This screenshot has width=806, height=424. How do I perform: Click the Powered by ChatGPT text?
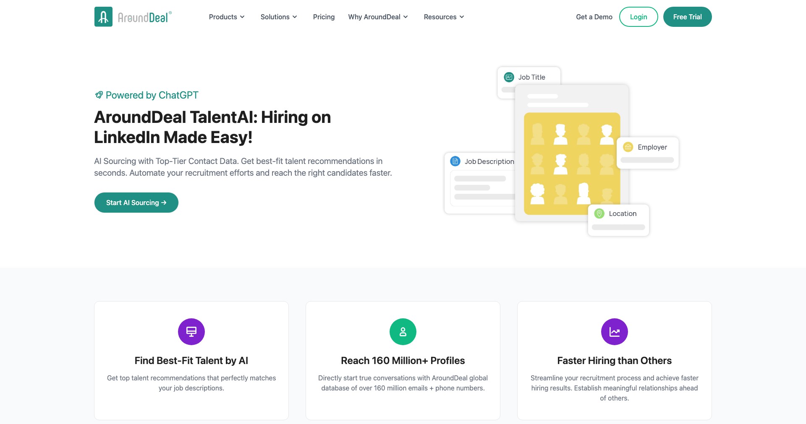(x=152, y=95)
